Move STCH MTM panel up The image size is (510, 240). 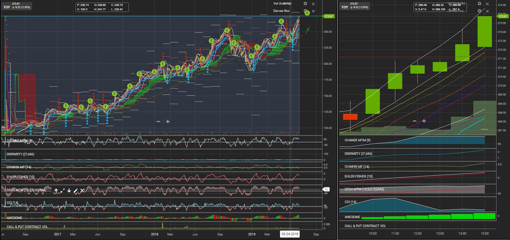(55, 191)
